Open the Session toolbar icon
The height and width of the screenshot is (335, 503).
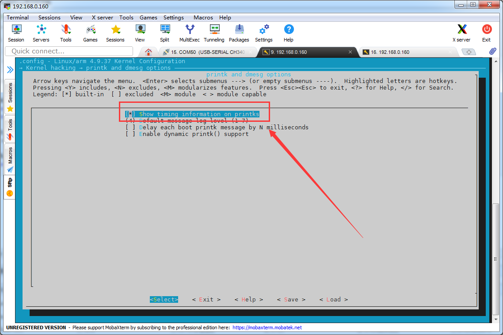pos(16,33)
